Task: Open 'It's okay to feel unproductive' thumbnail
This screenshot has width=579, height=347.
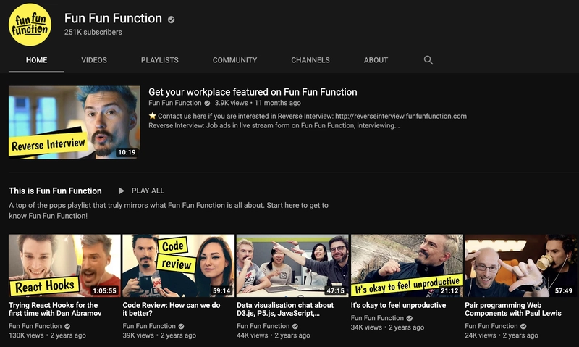Action: point(407,265)
